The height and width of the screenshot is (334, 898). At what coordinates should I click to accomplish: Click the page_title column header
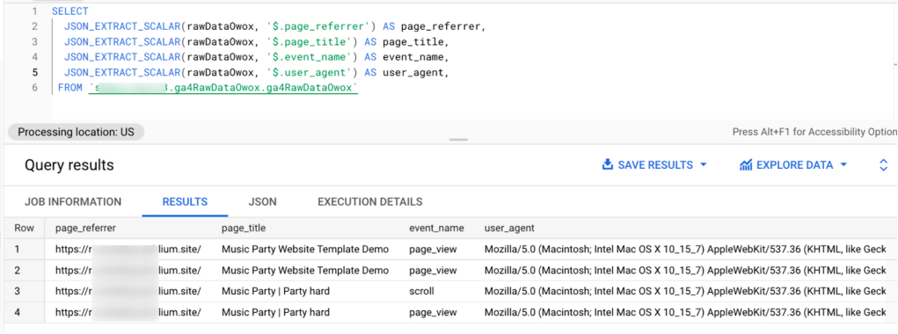point(244,229)
